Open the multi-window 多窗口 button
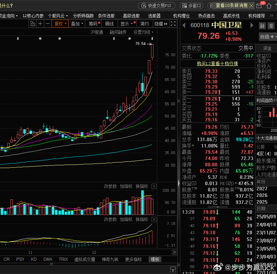The height and width of the screenshot is (274, 277). pyautogui.click(x=191, y=6)
